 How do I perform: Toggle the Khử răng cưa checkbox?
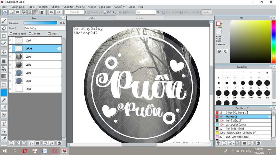pyautogui.click(x=105, y=12)
